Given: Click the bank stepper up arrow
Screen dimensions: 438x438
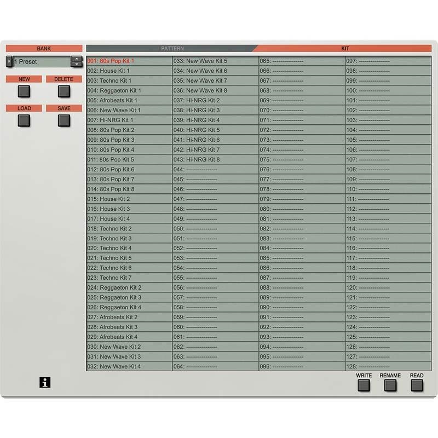Looking at the screenshot, I should (77, 59).
